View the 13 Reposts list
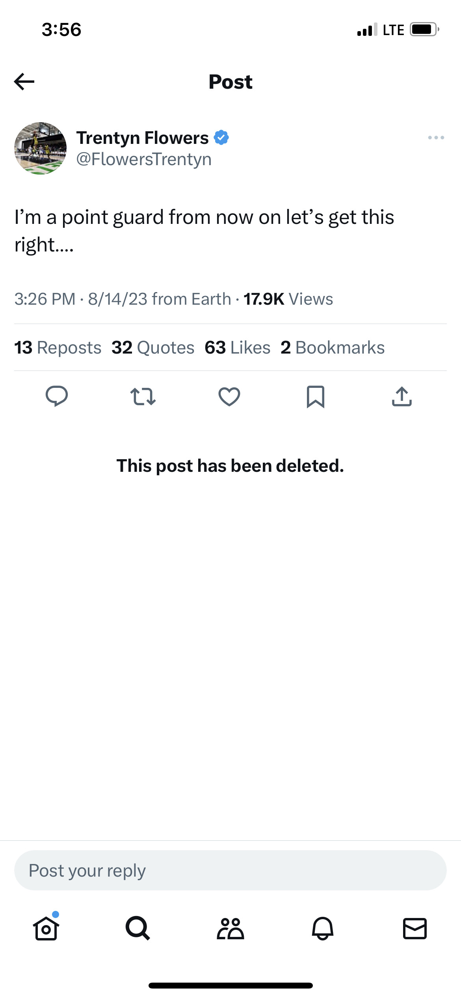Viewport: 461px width, 998px height. point(58,348)
